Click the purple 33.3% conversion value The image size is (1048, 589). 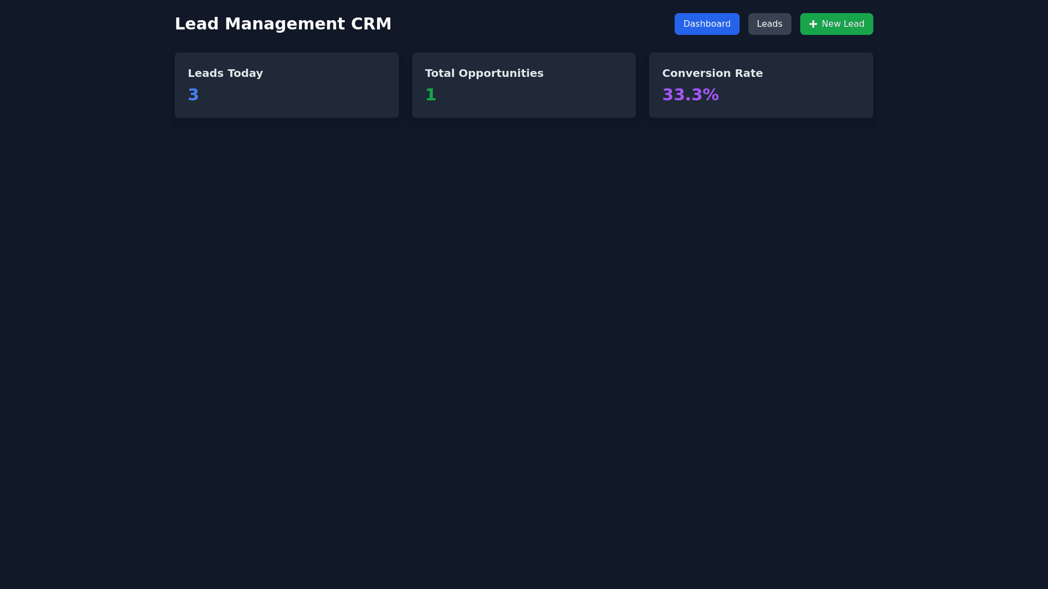(x=690, y=95)
